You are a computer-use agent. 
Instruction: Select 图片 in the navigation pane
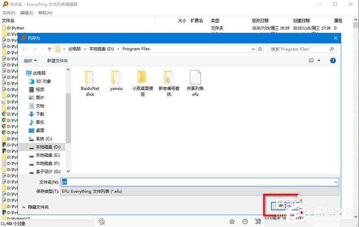(37, 98)
